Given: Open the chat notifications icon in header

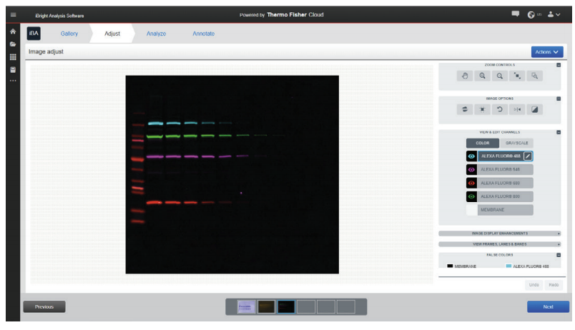Looking at the screenshot, I should click(x=515, y=14).
